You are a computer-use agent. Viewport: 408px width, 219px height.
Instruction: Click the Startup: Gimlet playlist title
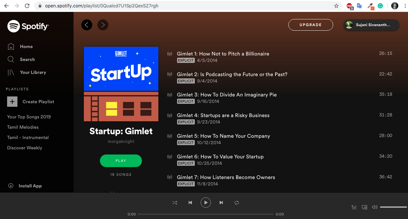pos(121,131)
